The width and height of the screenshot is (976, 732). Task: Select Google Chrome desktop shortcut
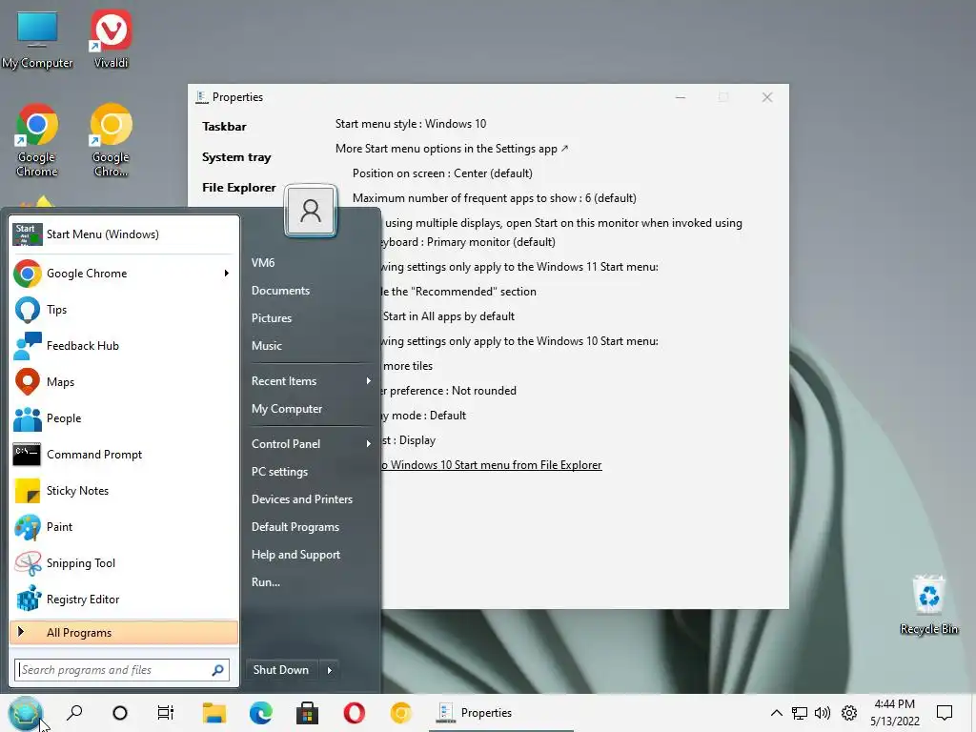tap(37, 140)
